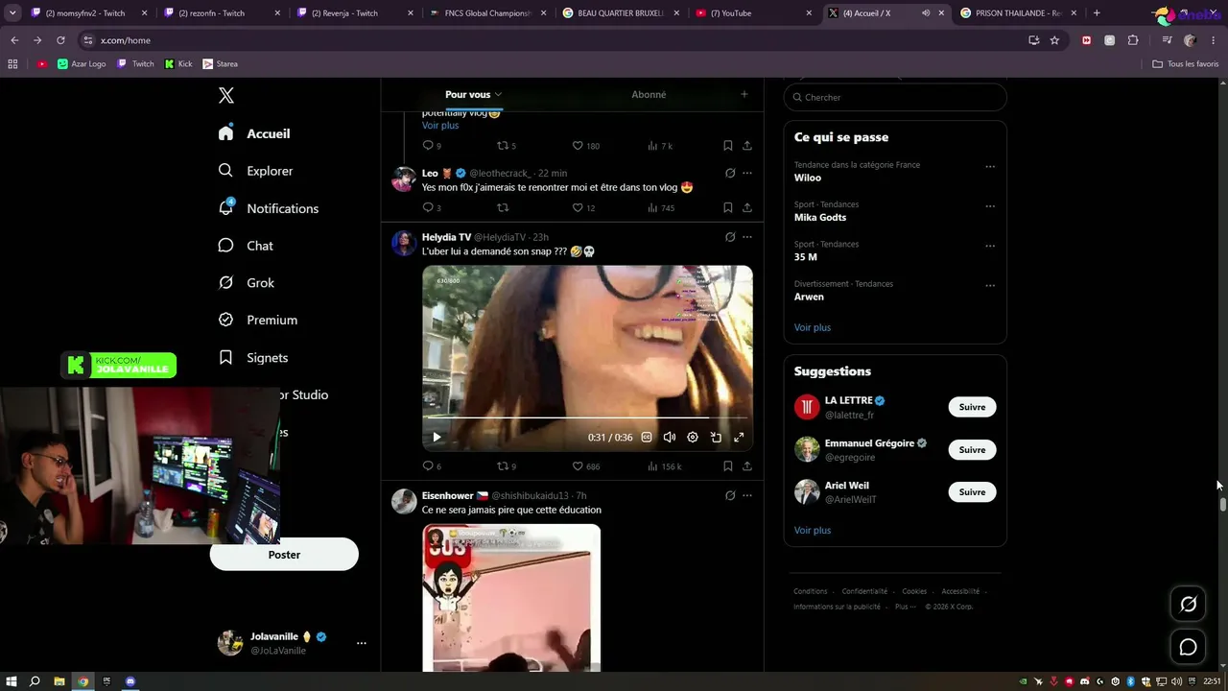Bookmark Leo's post
Image resolution: width=1228 pixels, height=691 pixels.
click(x=728, y=207)
